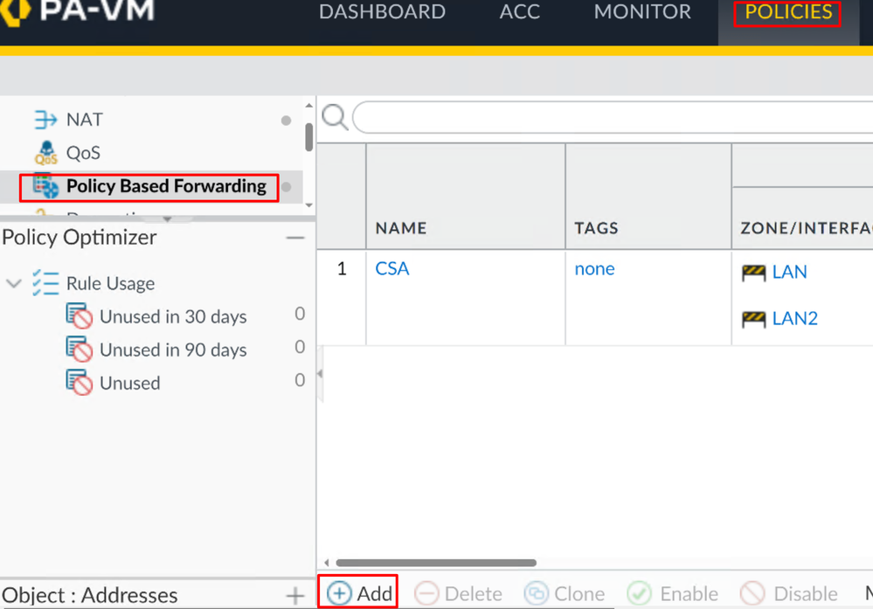Open the plain Unused rules entry
873x609 pixels.
click(129, 384)
